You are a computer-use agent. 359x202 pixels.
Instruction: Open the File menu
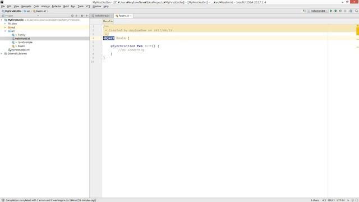coord(3,6)
